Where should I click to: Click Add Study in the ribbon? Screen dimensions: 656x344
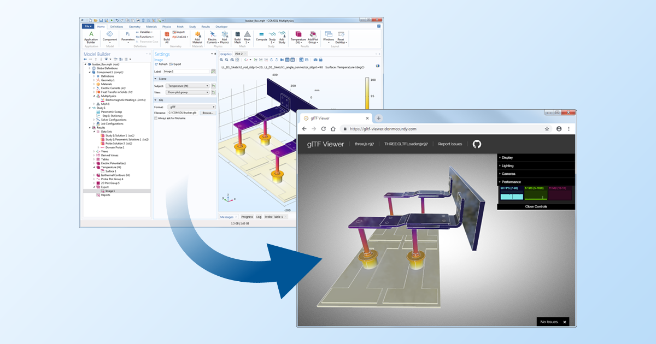[282, 37]
